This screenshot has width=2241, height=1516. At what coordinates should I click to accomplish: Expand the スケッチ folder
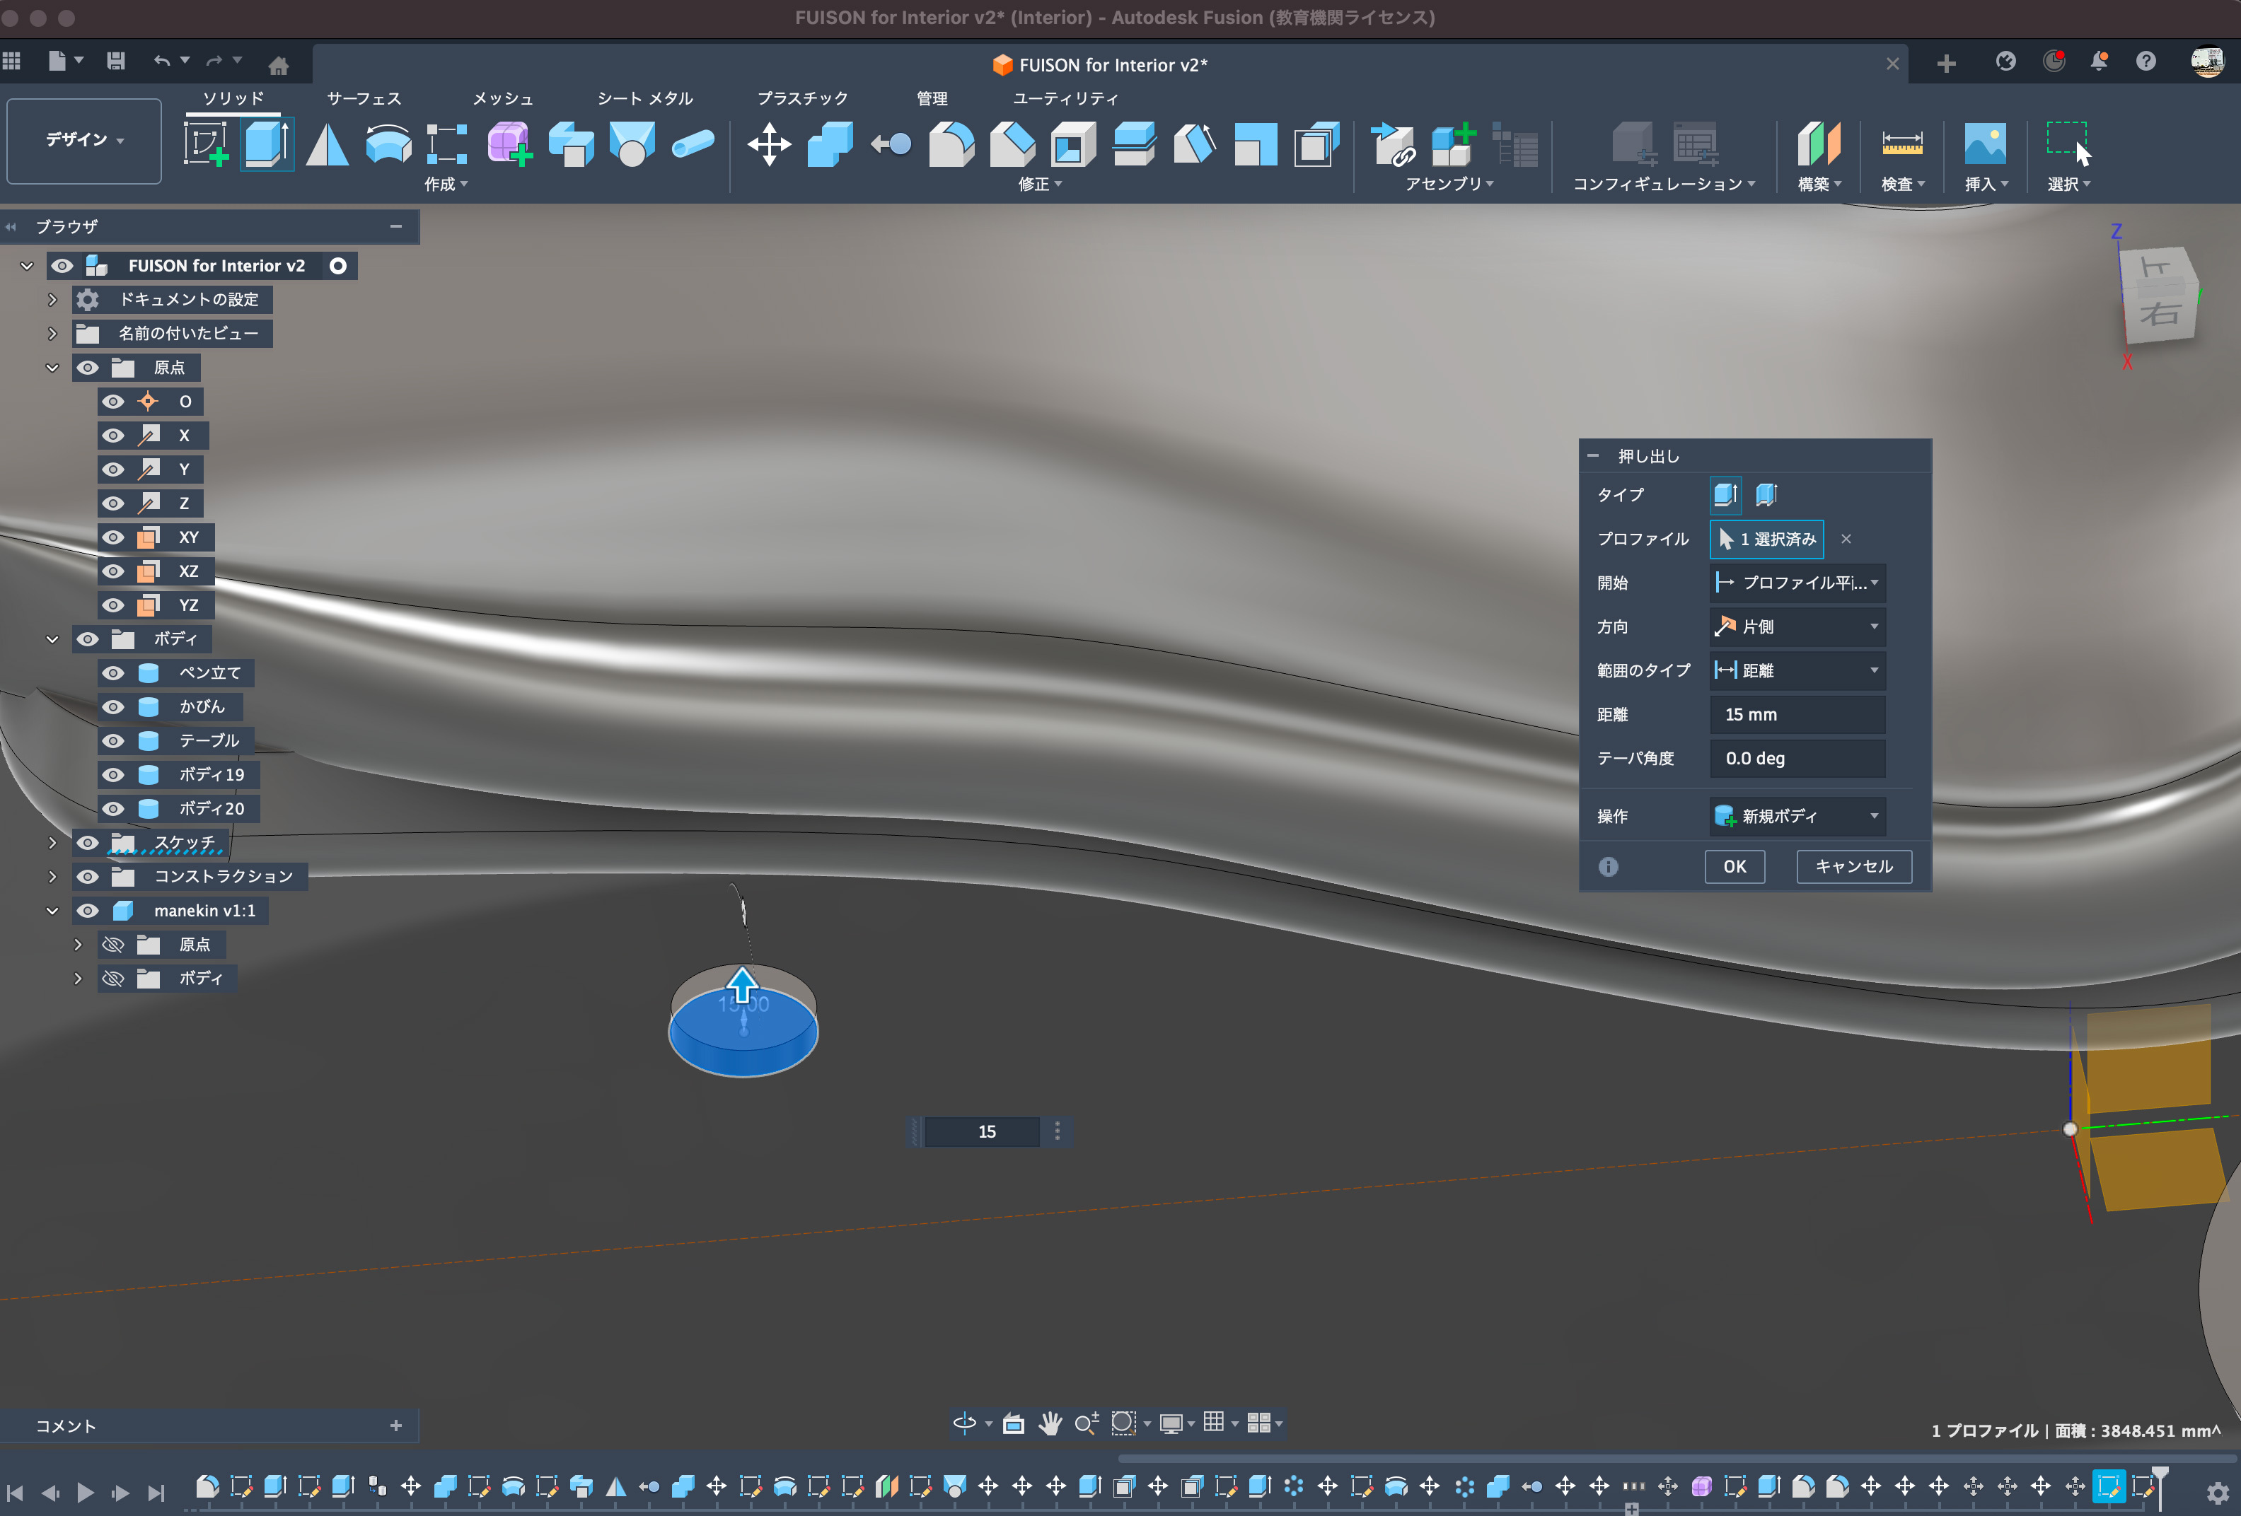pyautogui.click(x=52, y=842)
